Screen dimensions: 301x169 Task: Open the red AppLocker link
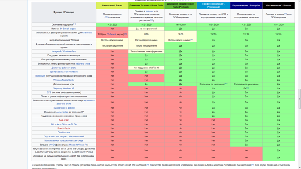point(64,120)
